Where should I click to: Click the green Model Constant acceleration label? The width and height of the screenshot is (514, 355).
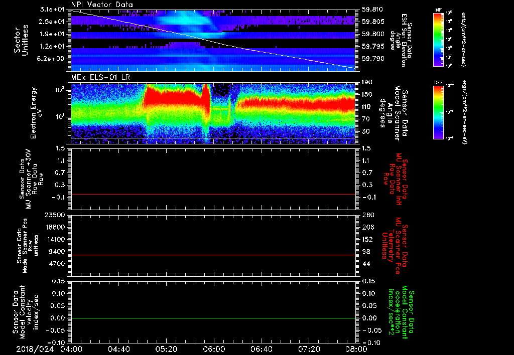(x=401, y=313)
